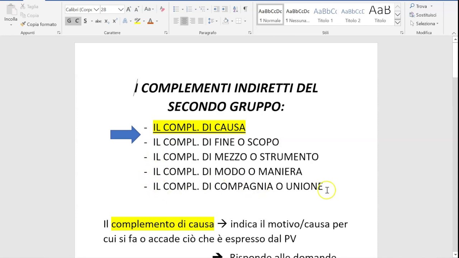This screenshot has width=459, height=258.
Task: Align text left
Action: 176,21
